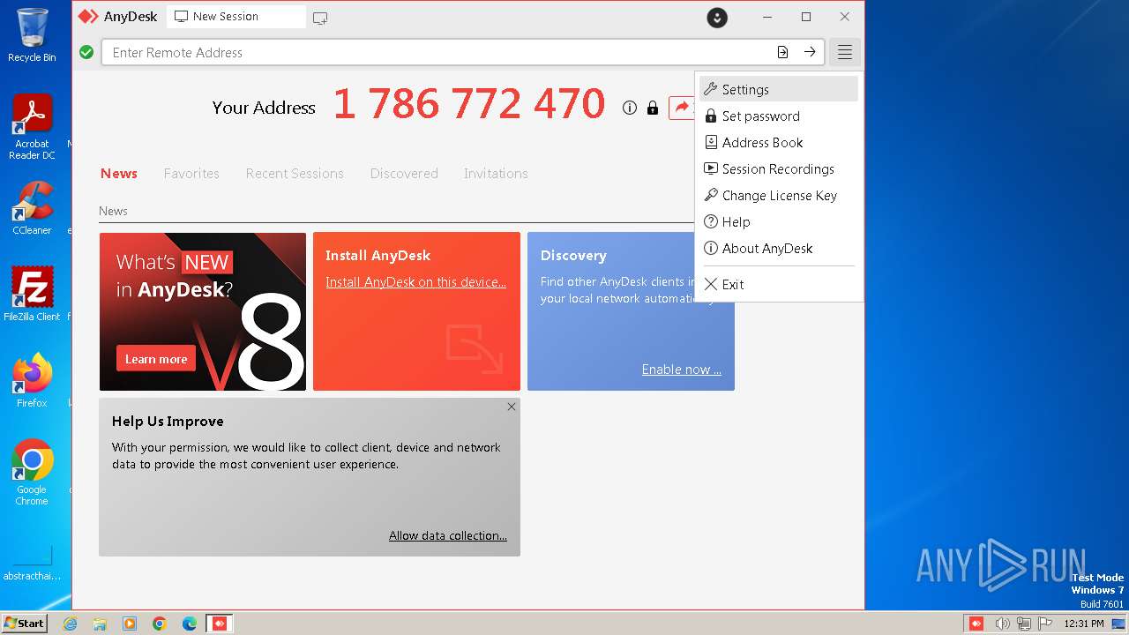Click Install AnyDesk on this device link
Screen dimensions: 1129x635
415,282
